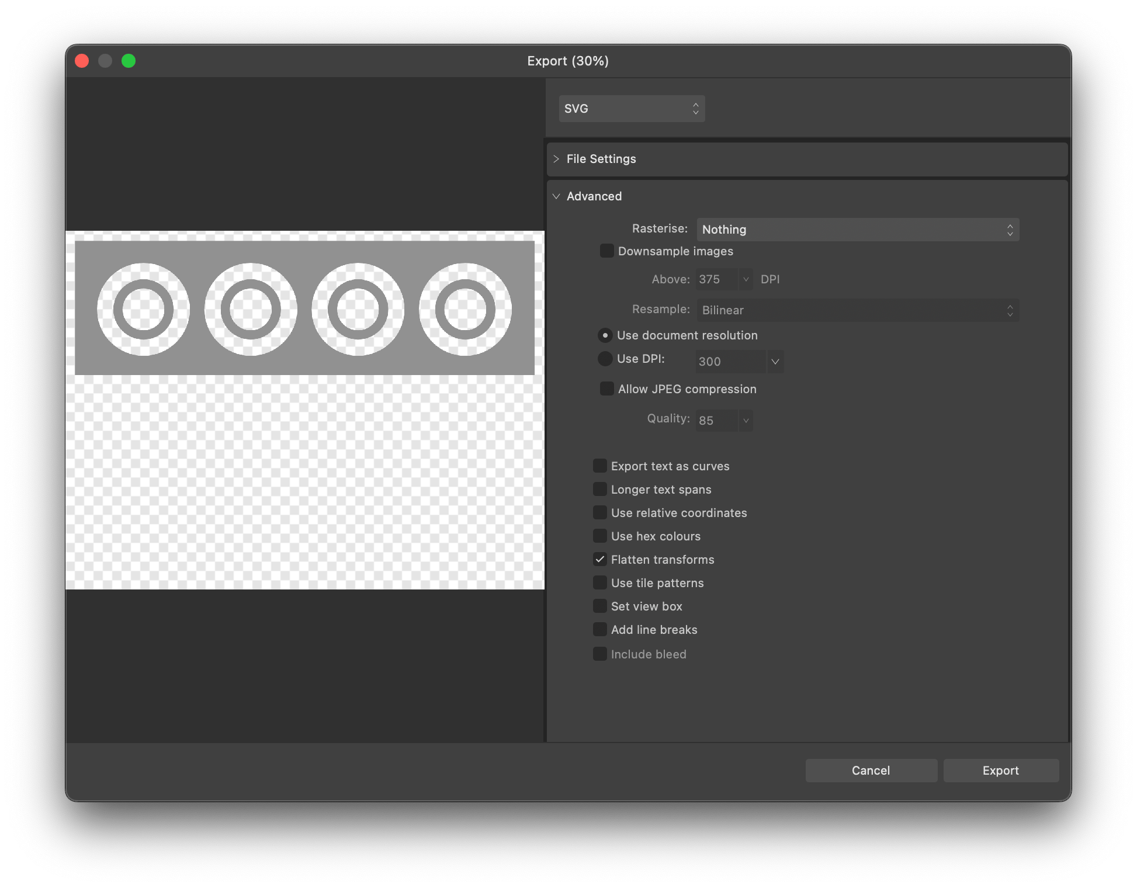Open the Use DPI 300 dropdown arrow
This screenshot has height=888, width=1137.
click(x=775, y=362)
